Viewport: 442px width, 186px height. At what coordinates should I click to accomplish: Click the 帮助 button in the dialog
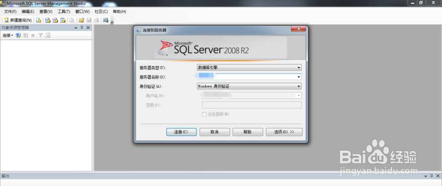click(248, 132)
